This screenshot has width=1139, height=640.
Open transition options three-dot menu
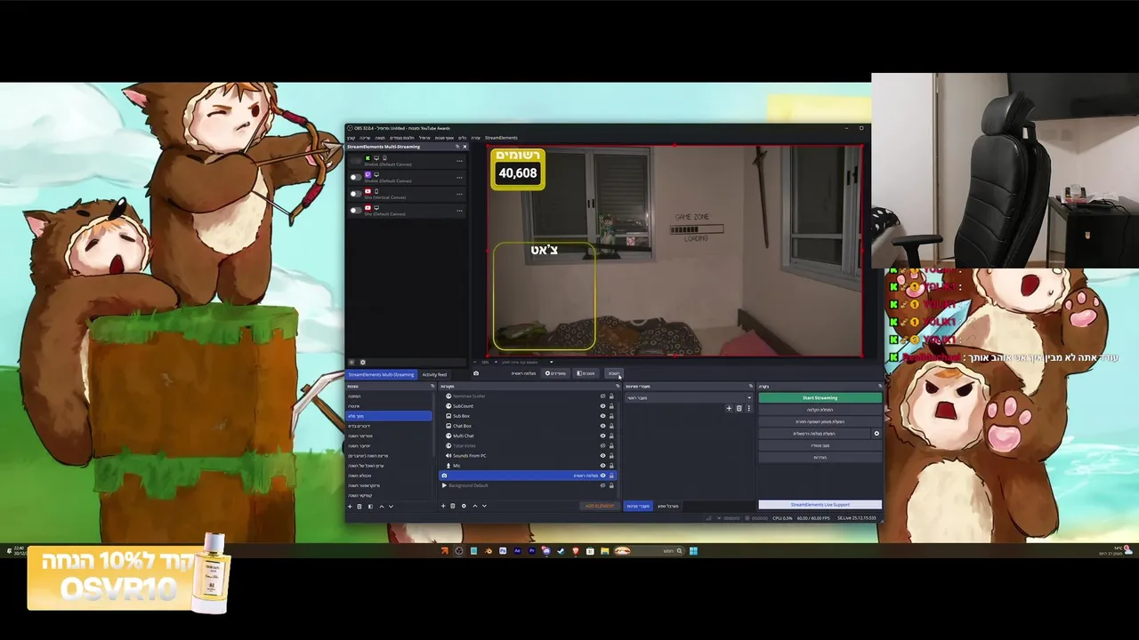tap(748, 408)
